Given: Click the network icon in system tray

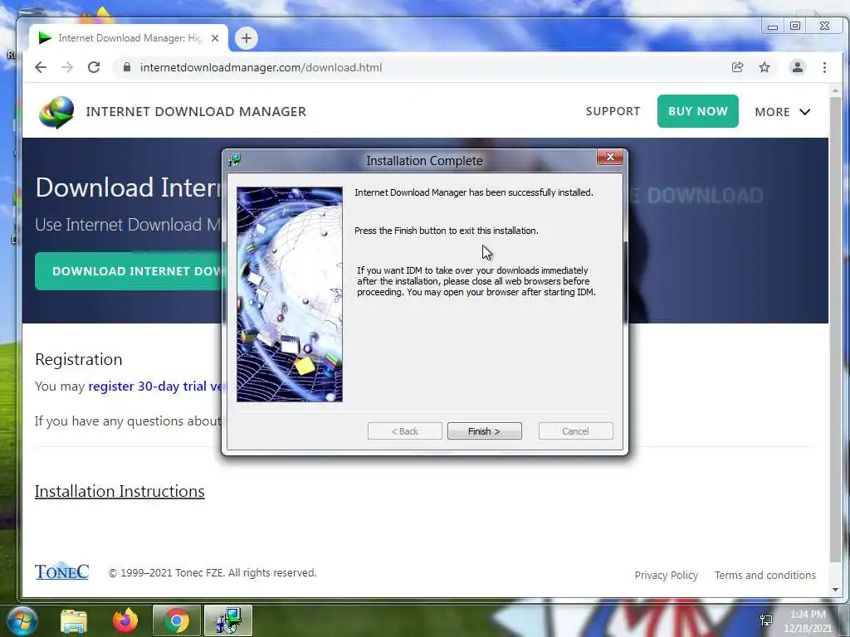Looking at the screenshot, I should 766,620.
